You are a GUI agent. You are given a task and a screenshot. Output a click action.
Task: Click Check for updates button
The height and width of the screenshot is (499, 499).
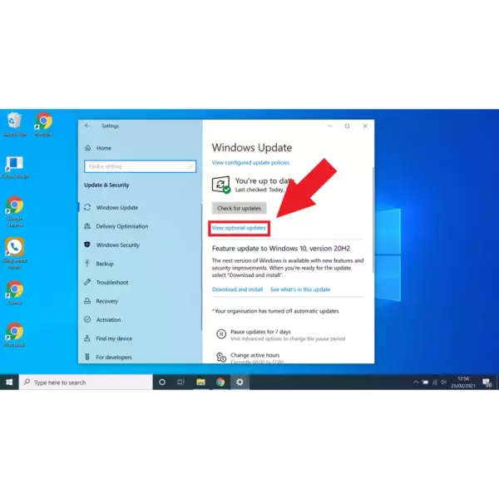coord(239,208)
